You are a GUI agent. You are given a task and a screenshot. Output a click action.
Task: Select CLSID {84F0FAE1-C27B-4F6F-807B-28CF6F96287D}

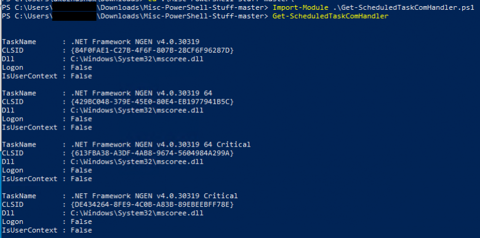[x=152, y=50]
